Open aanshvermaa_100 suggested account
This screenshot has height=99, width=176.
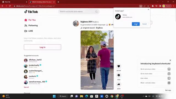coord(35,82)
